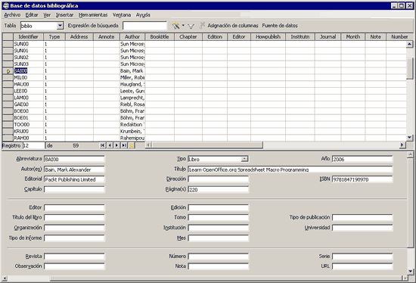Click the Revista field
The width and height of the screenshot is (416, 283).
click(74, 257)
